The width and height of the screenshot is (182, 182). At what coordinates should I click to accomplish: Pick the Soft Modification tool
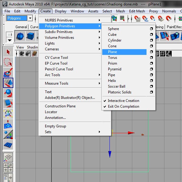8,124
